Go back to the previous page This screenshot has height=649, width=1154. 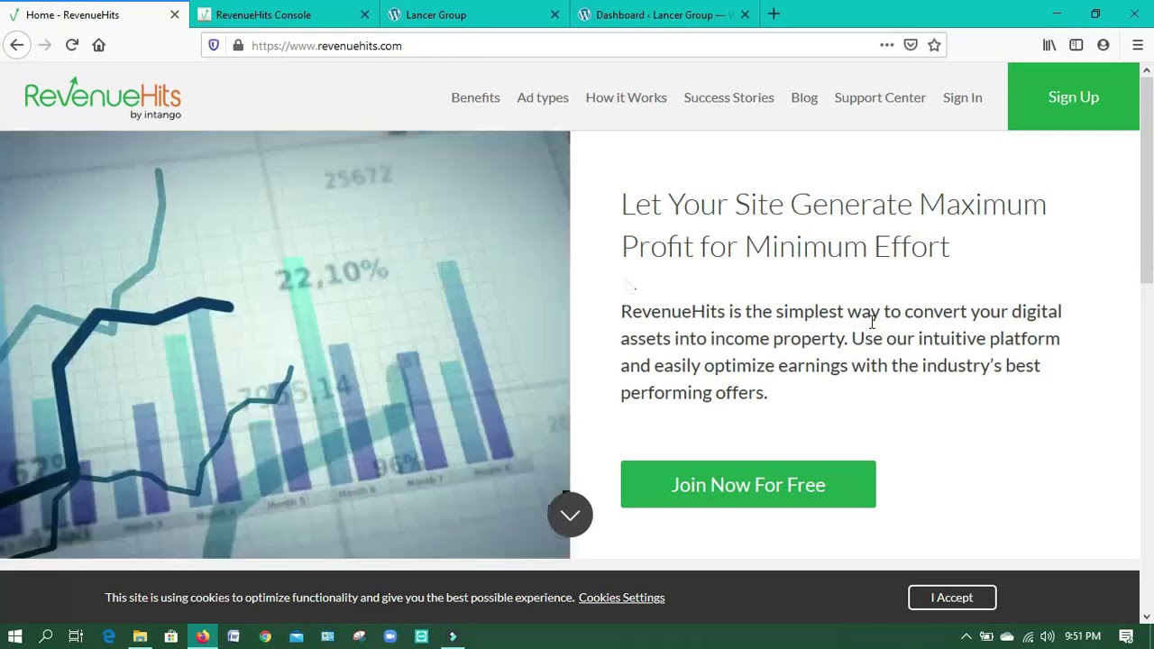point(16,45)
